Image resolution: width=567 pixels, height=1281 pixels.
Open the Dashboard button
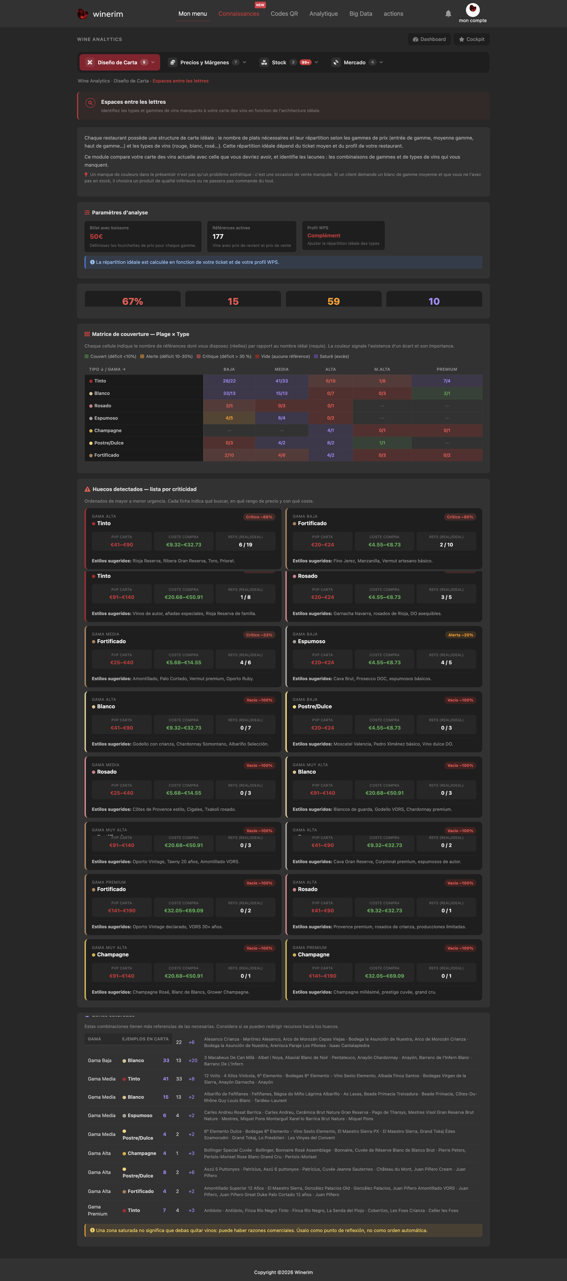[429, 39]
